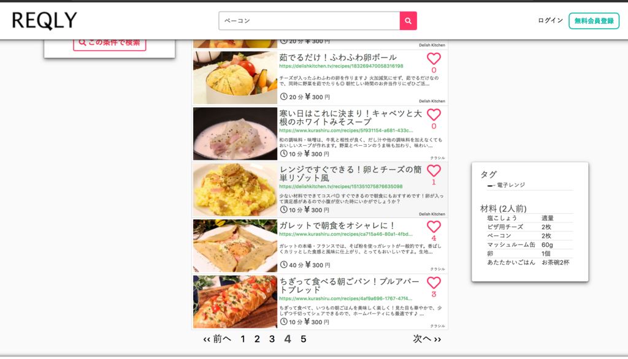Click the pull-apart bread thumbnail
Viewport: 628px width, 359px height.
click(x=235, y=302)
